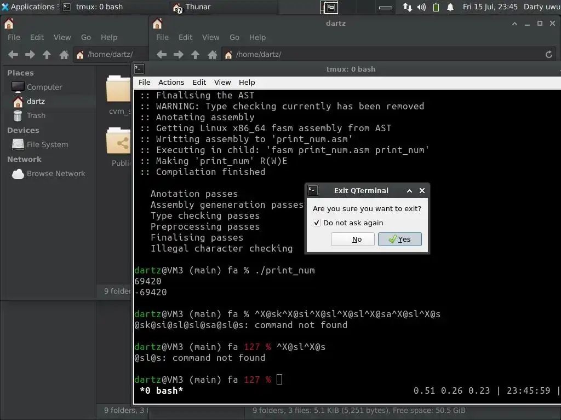Click home icon in dartz Thunar title

coord(157,24)
